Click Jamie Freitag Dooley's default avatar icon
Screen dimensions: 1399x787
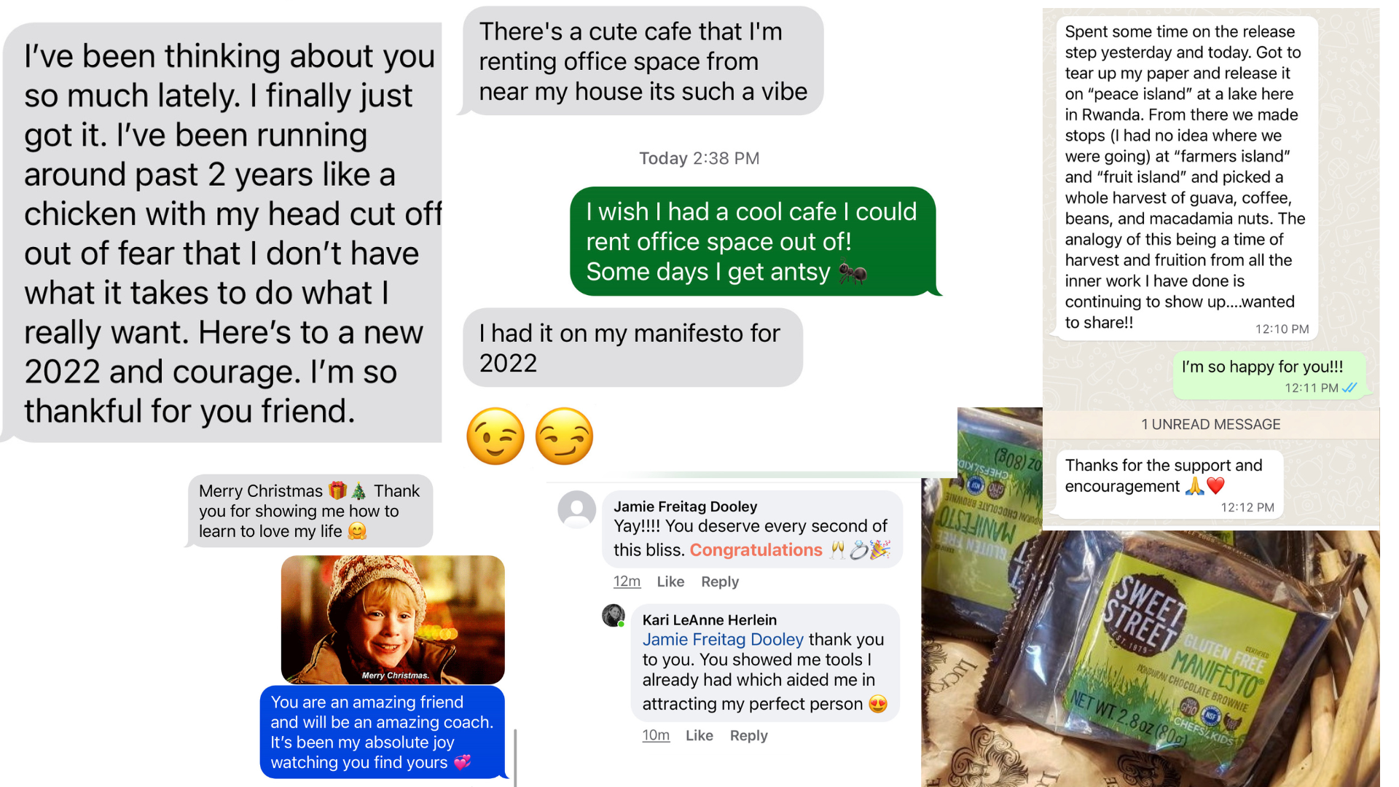(576, 509)
